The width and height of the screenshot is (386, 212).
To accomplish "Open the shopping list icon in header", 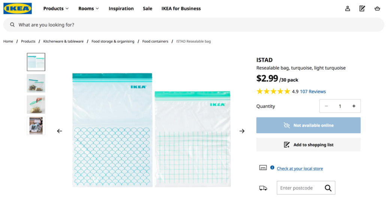I will click(362, 9).
